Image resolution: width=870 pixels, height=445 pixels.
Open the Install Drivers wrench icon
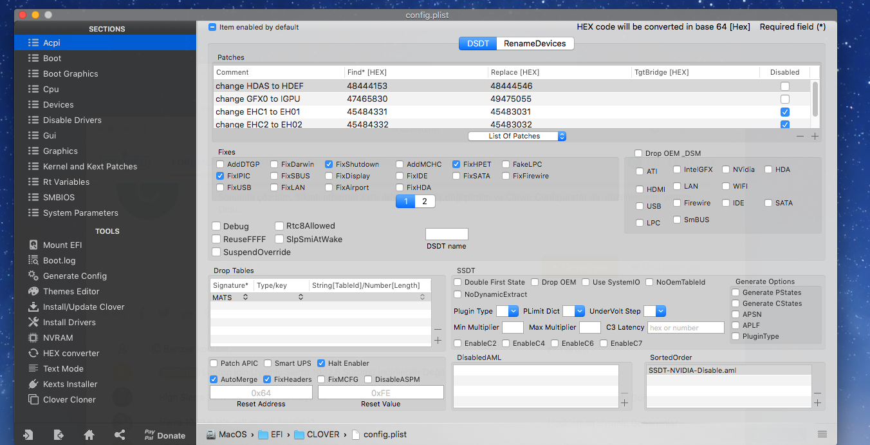[33, 322]
